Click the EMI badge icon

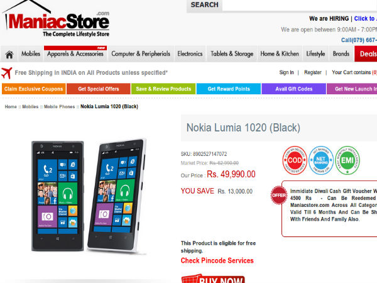tap(347, 160)
